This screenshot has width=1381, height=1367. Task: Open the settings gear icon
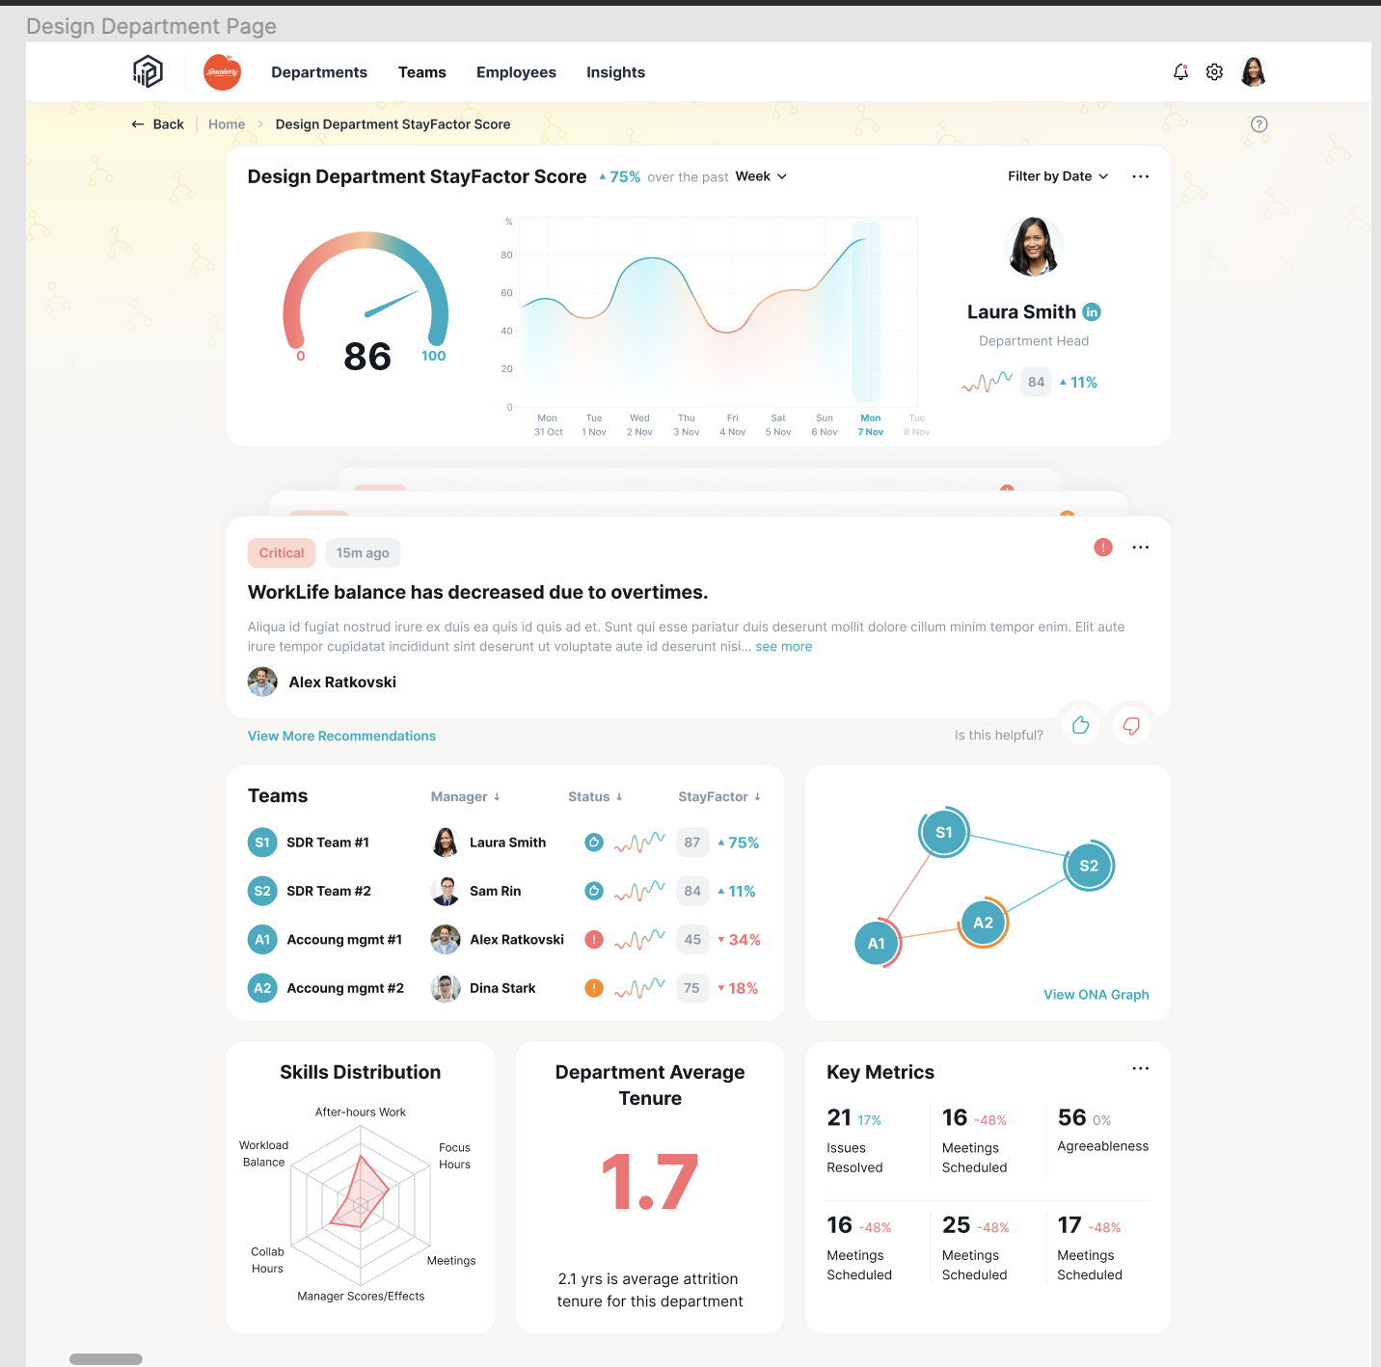(1214, 71)
